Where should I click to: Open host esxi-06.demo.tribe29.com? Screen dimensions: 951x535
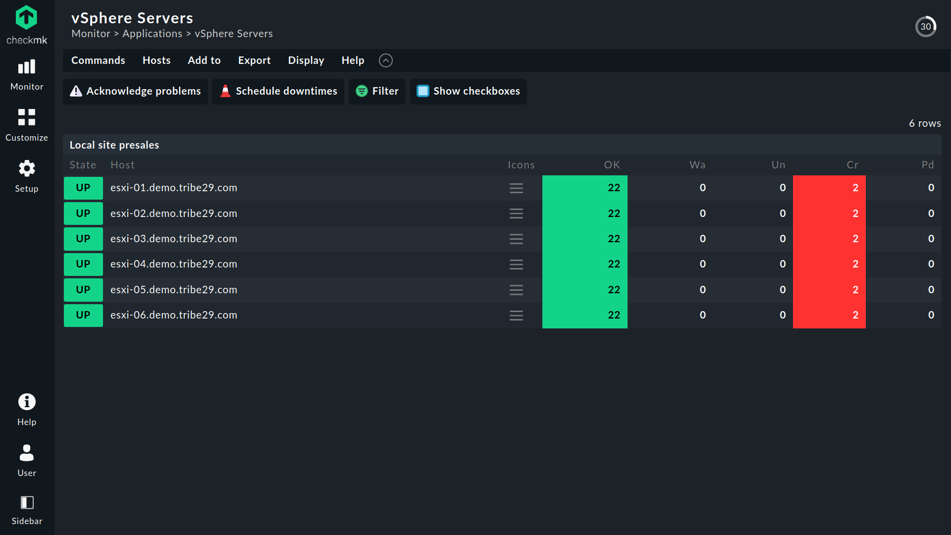point(174,315)
